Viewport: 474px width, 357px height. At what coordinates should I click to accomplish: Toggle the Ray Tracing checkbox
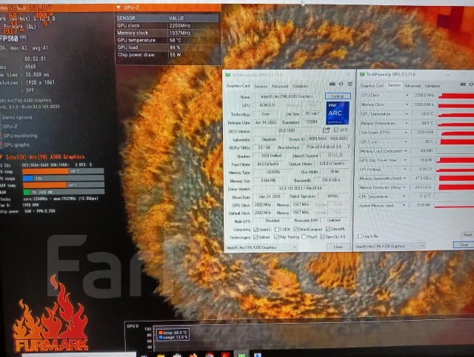276,237
